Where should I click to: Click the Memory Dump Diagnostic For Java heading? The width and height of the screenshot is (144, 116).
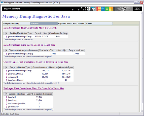pos(36,16)
